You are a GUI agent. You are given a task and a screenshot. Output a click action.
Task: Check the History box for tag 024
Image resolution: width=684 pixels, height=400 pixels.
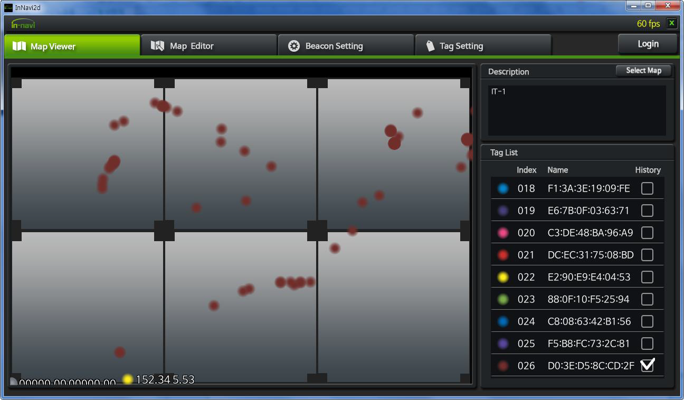coord(647,321)
